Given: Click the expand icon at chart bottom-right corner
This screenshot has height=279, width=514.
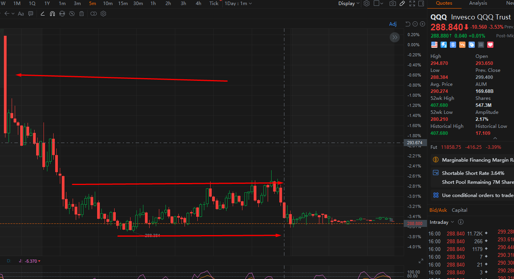Looking at the screenshot, I should 420,261.
